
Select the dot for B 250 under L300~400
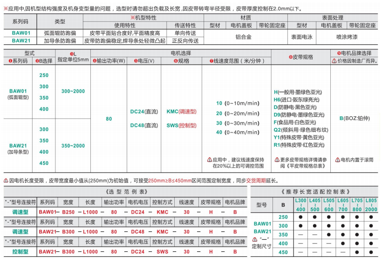[x=301, y=217]
